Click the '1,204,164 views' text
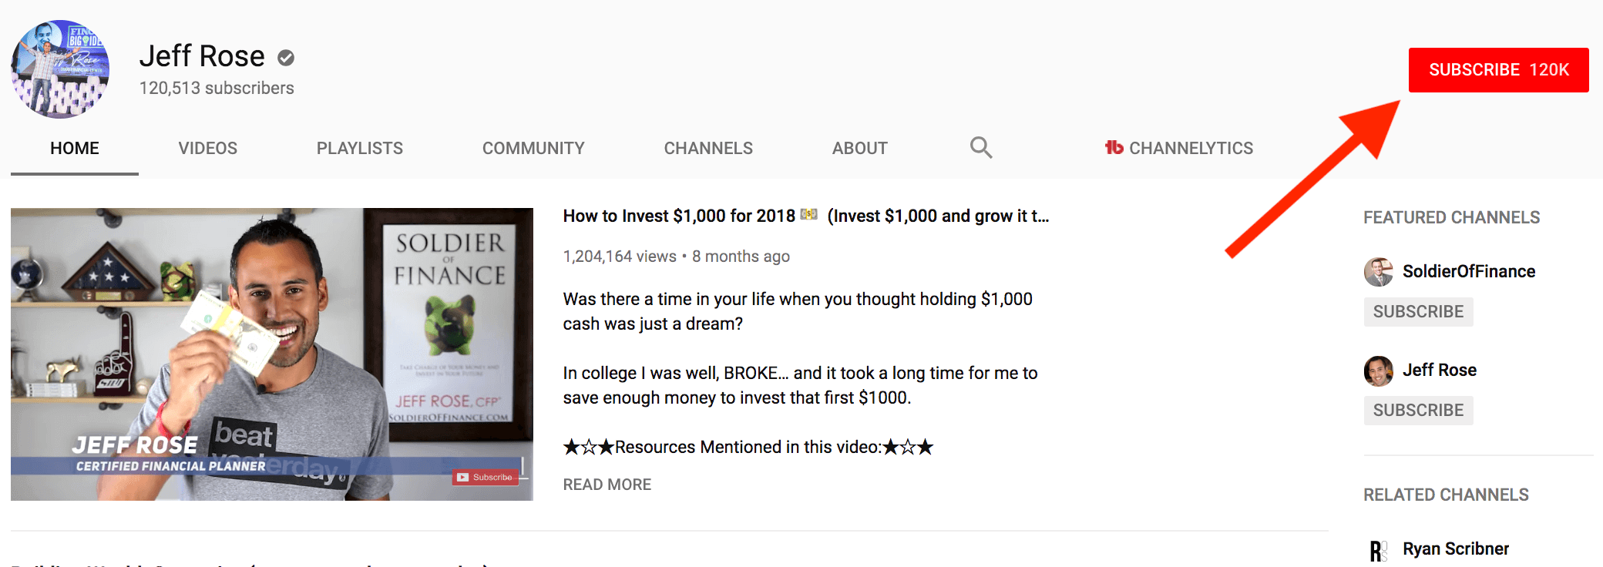The width and height of the screenshot is (1603, 567). coord(620,257)
